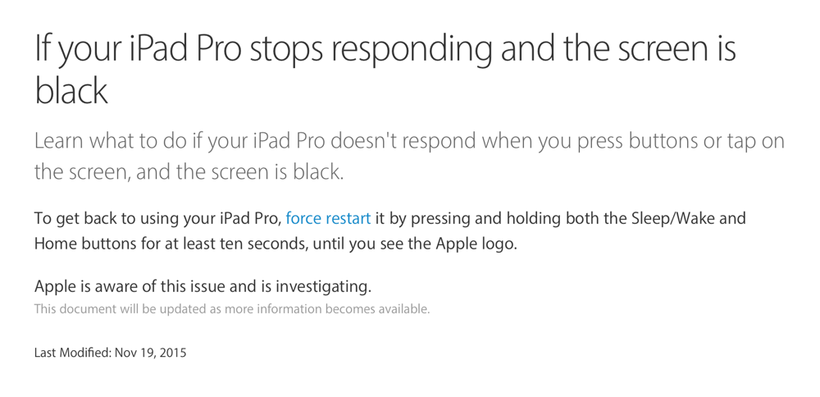820x397 pixels.
Task: Click the "This document will be updated" note
Action: pyautogui.click(x=232, y=308)
